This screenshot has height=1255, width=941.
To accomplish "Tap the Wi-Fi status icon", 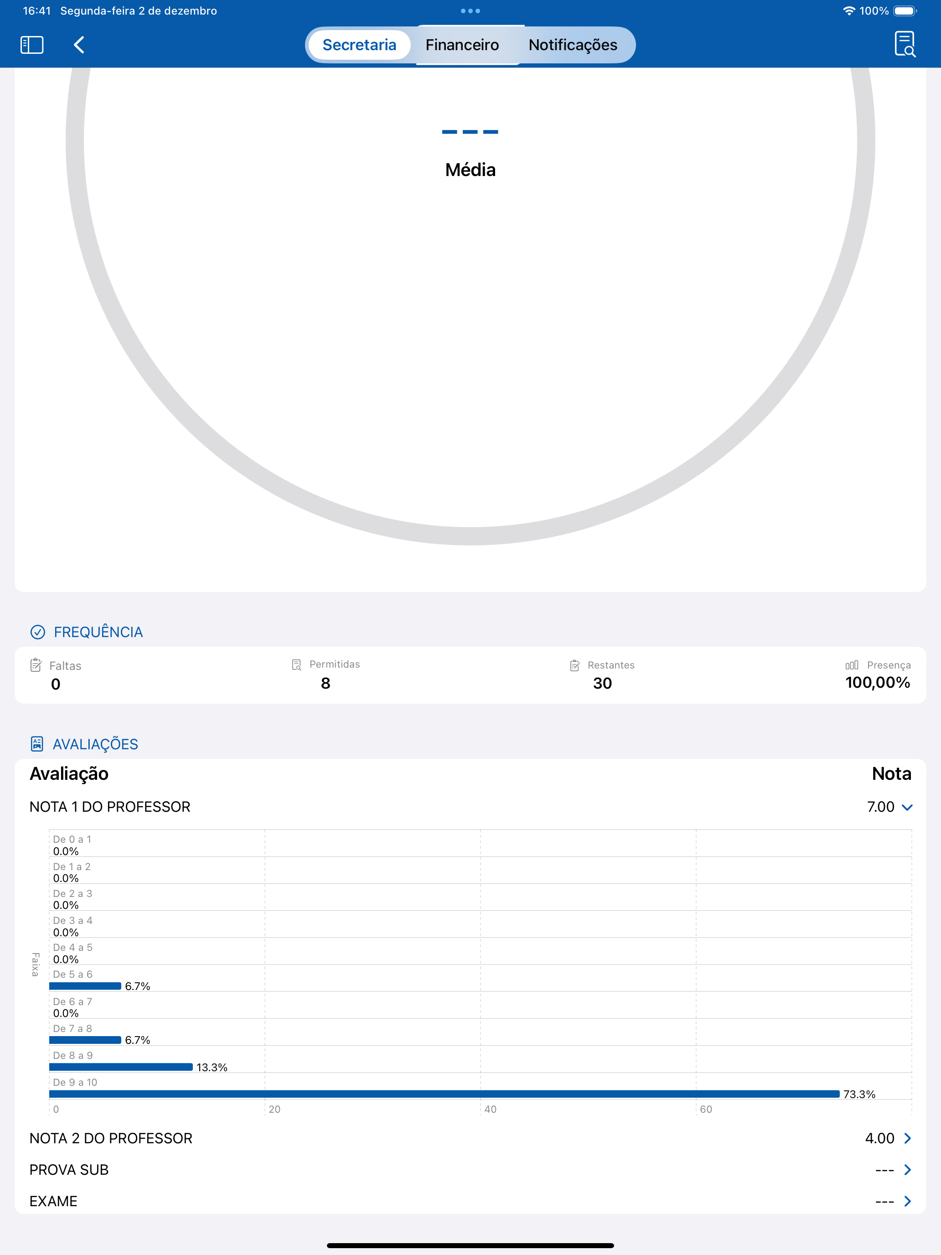I will pos(848,11).
